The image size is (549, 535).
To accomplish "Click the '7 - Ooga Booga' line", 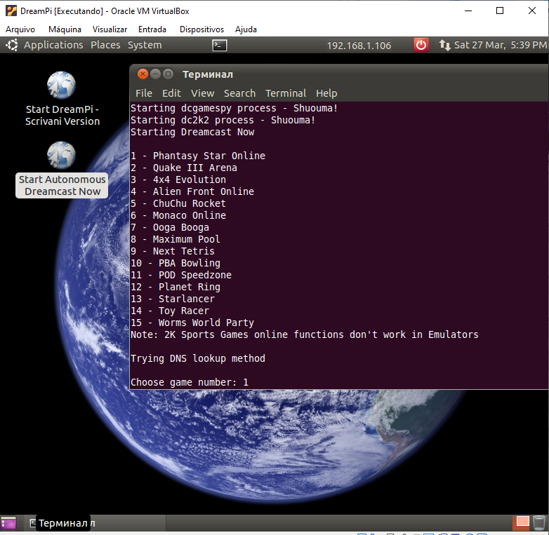I will click(170, 227).
